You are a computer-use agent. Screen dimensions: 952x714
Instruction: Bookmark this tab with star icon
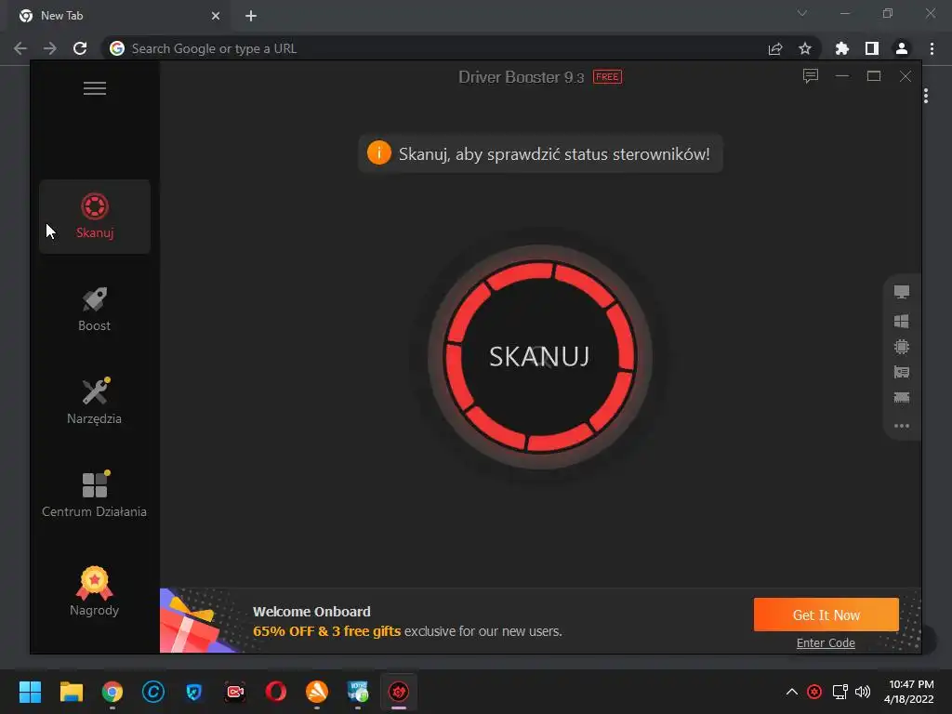click(x=805, y=48)
